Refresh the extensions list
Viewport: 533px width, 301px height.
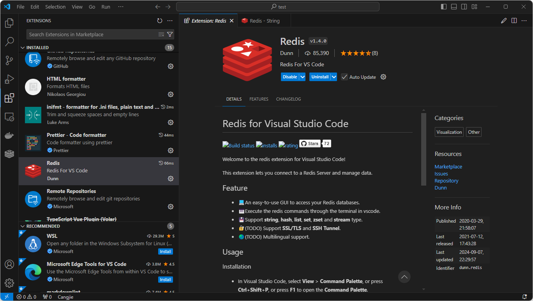click(159, 21)
